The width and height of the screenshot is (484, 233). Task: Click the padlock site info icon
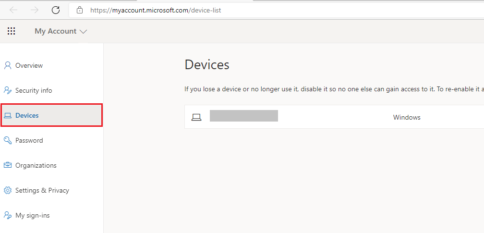coord(80,10)
